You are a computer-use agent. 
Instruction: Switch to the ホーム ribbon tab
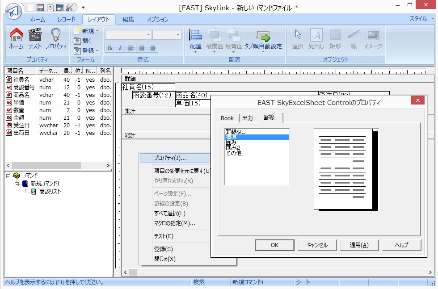point(38,19)
